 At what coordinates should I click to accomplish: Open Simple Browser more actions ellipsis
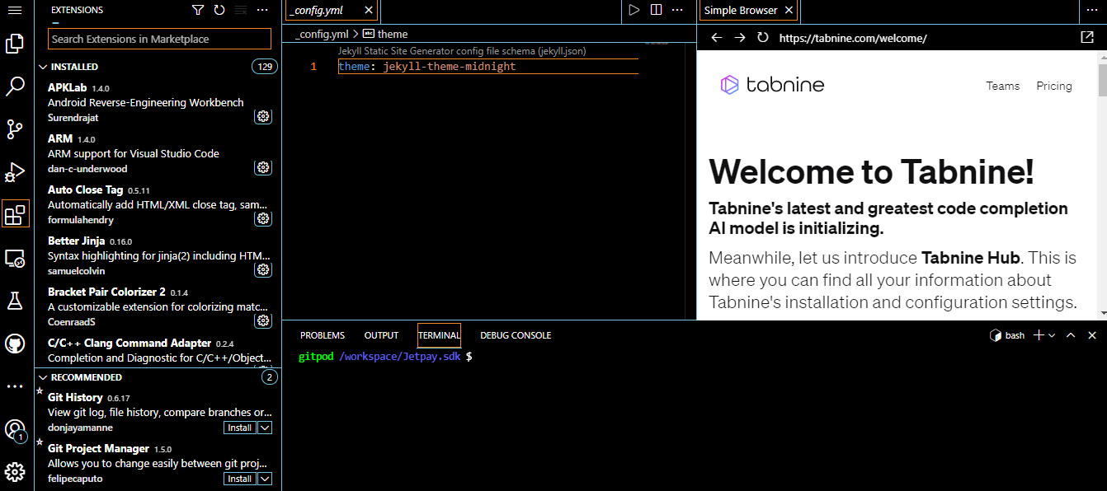pos(1091,10)
